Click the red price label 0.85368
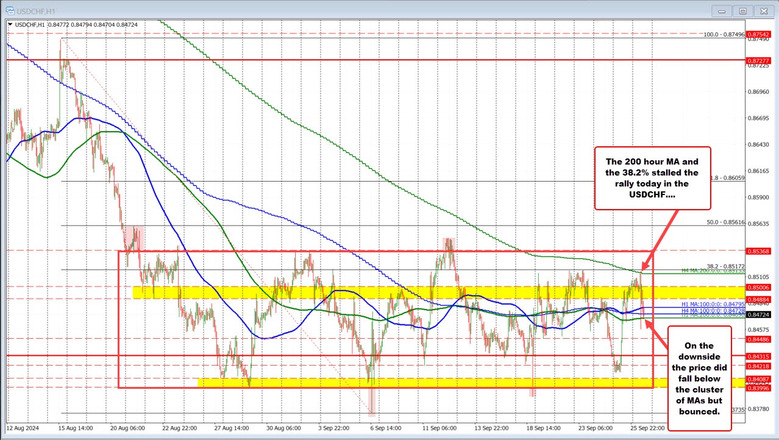Image resolution: width=779 pixels, height=440 pixels. (760, 250)
